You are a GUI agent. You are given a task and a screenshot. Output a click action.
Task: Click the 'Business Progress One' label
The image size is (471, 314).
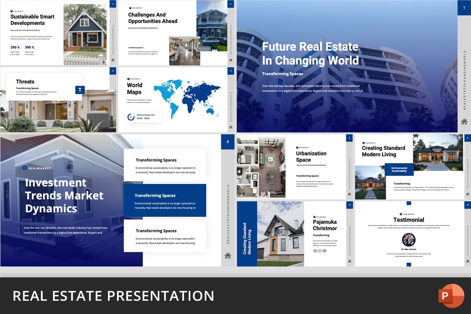click(146, 115)
